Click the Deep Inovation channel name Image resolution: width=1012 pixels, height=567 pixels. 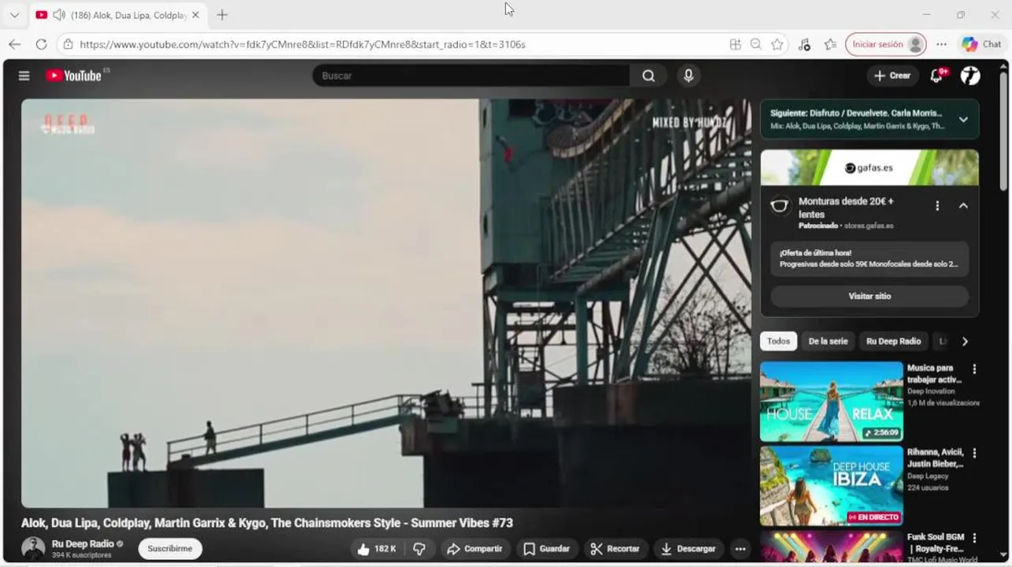coord(931,391)
